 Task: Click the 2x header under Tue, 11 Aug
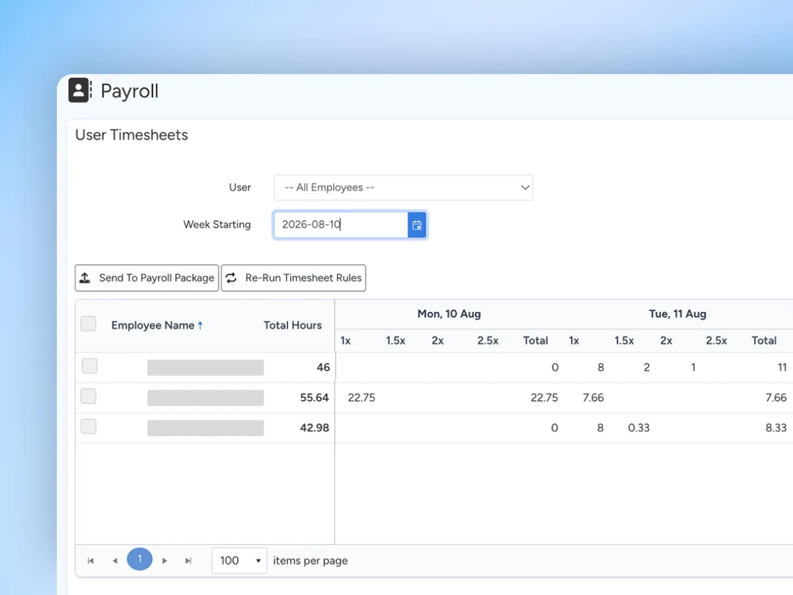[x=666, y=341]
